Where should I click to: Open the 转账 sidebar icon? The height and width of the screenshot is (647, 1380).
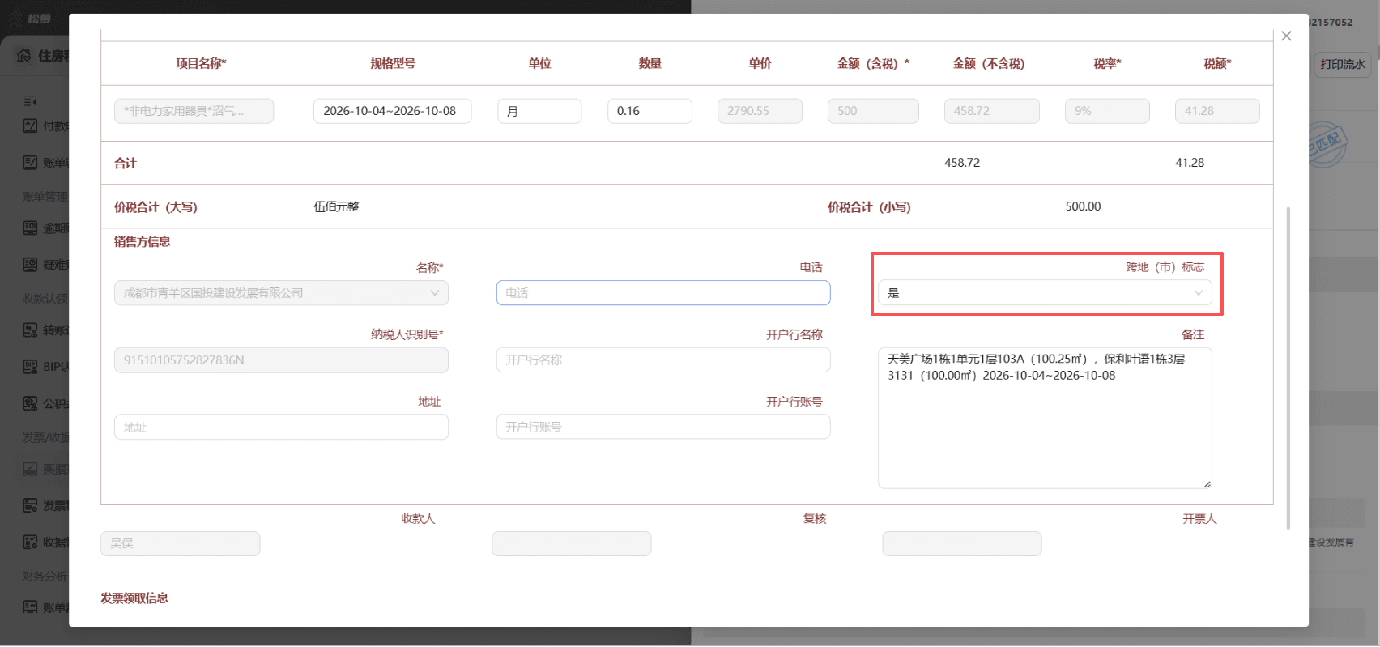click(x=30, y=330)
